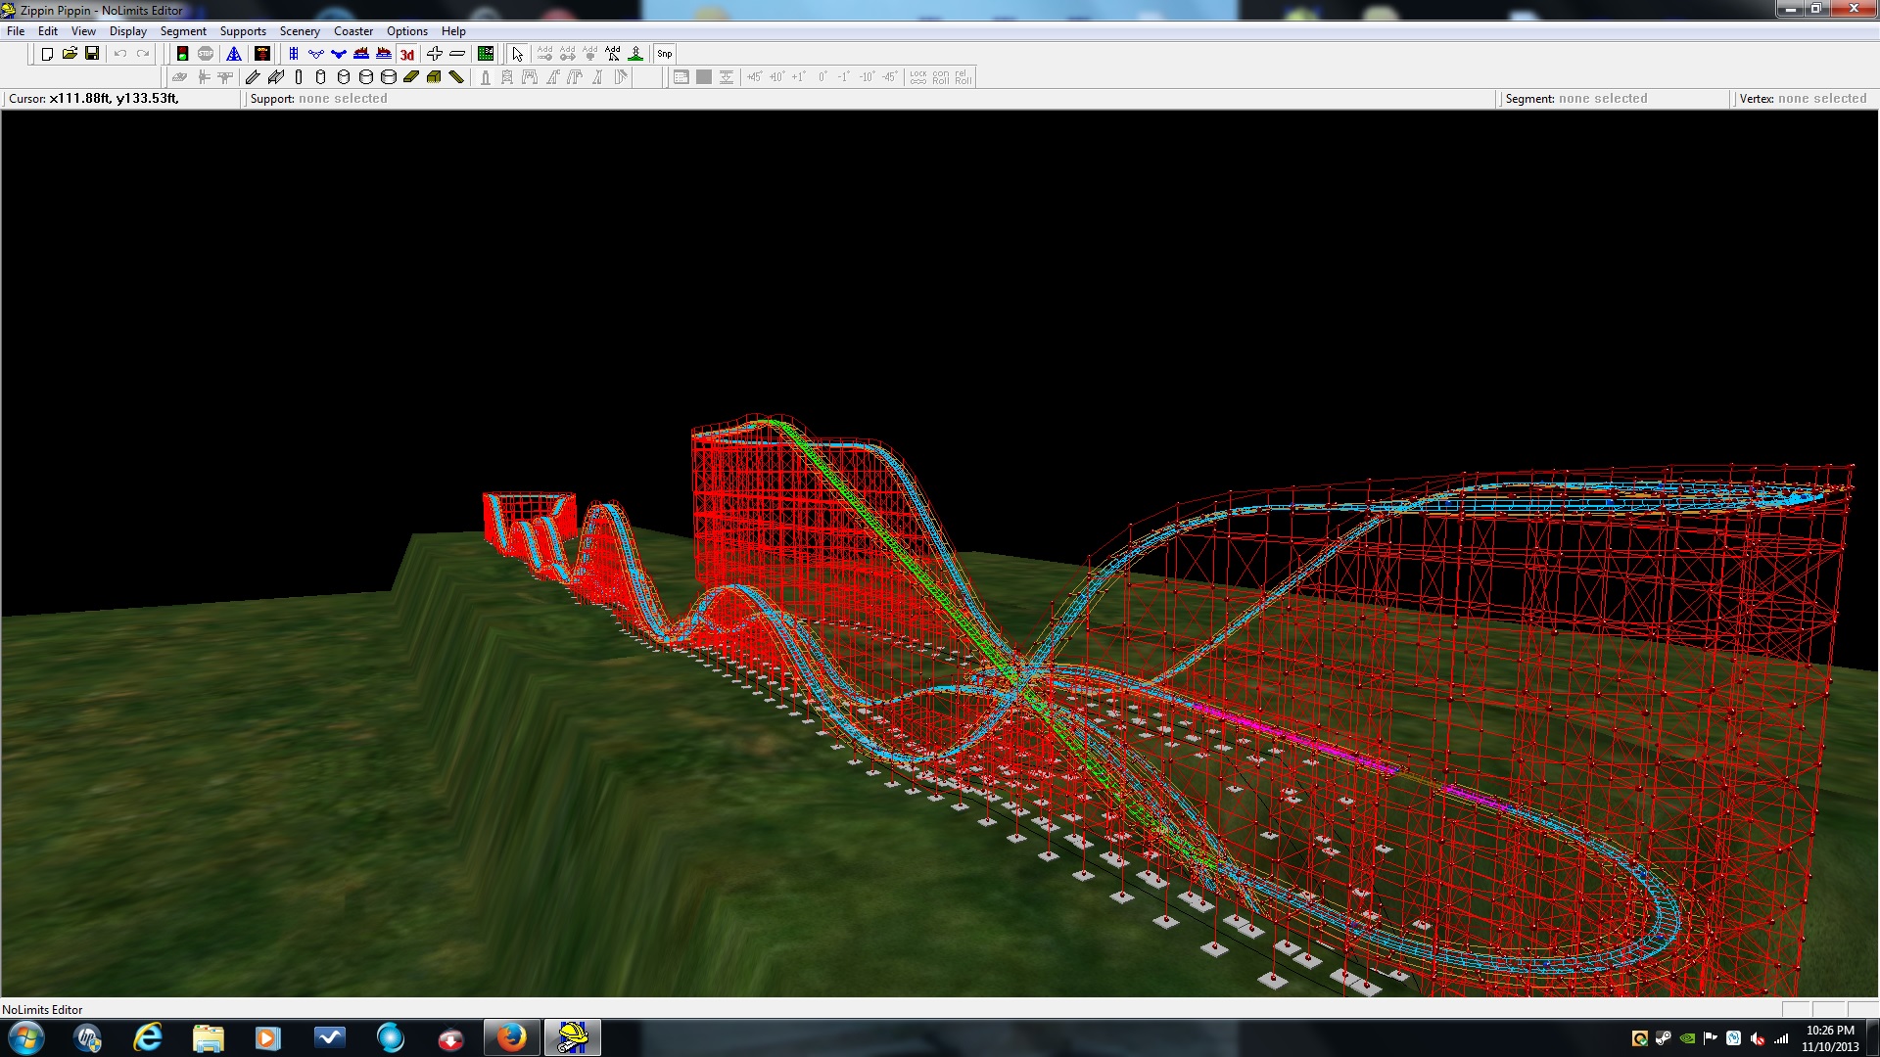Viewport: 1880px width, 1057px height.
Task: Click the blue tower structure icon
Action: point(234,54)
